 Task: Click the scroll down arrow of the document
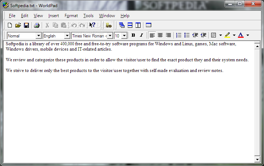pyautogui.click(x=257, y=159)
